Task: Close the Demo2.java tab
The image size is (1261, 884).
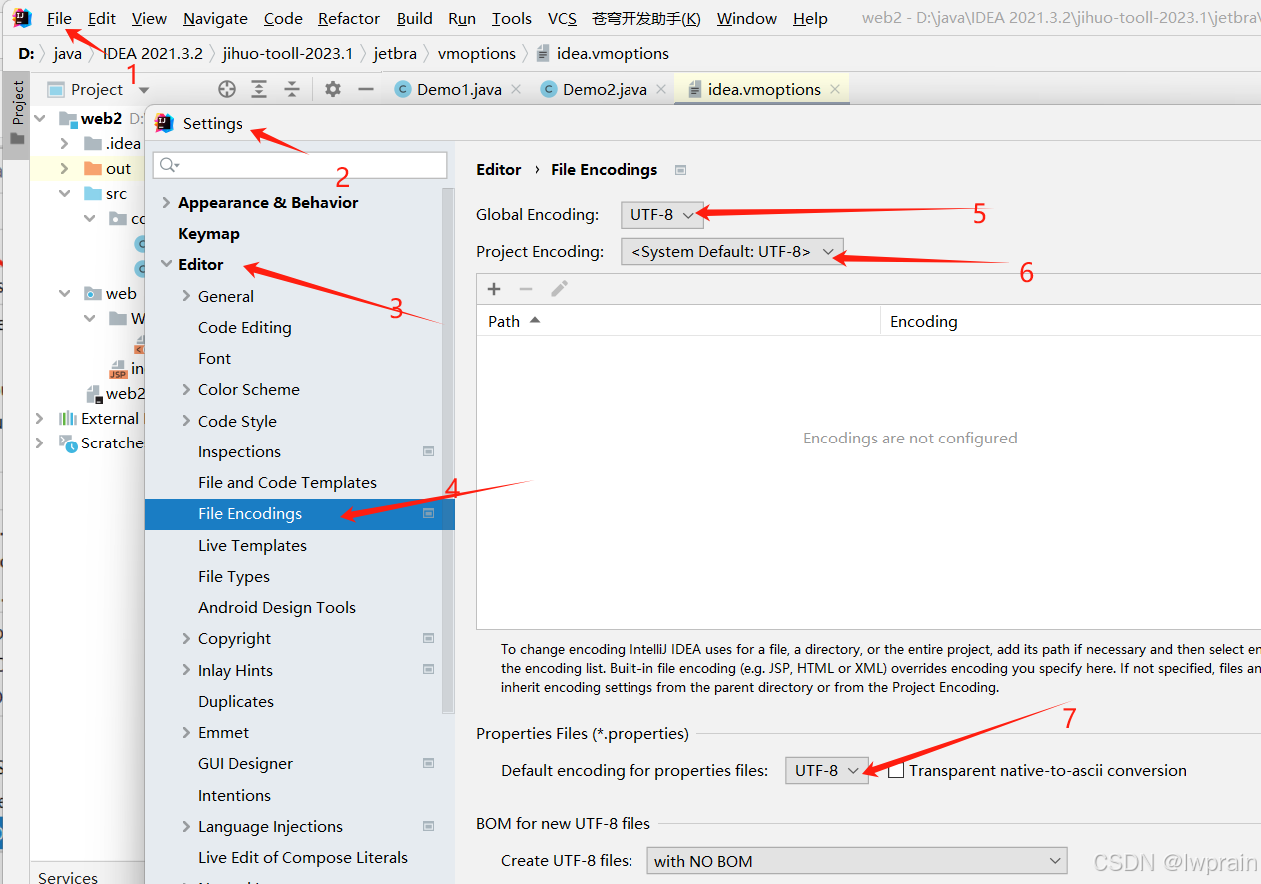Action: tap(660, 89)
